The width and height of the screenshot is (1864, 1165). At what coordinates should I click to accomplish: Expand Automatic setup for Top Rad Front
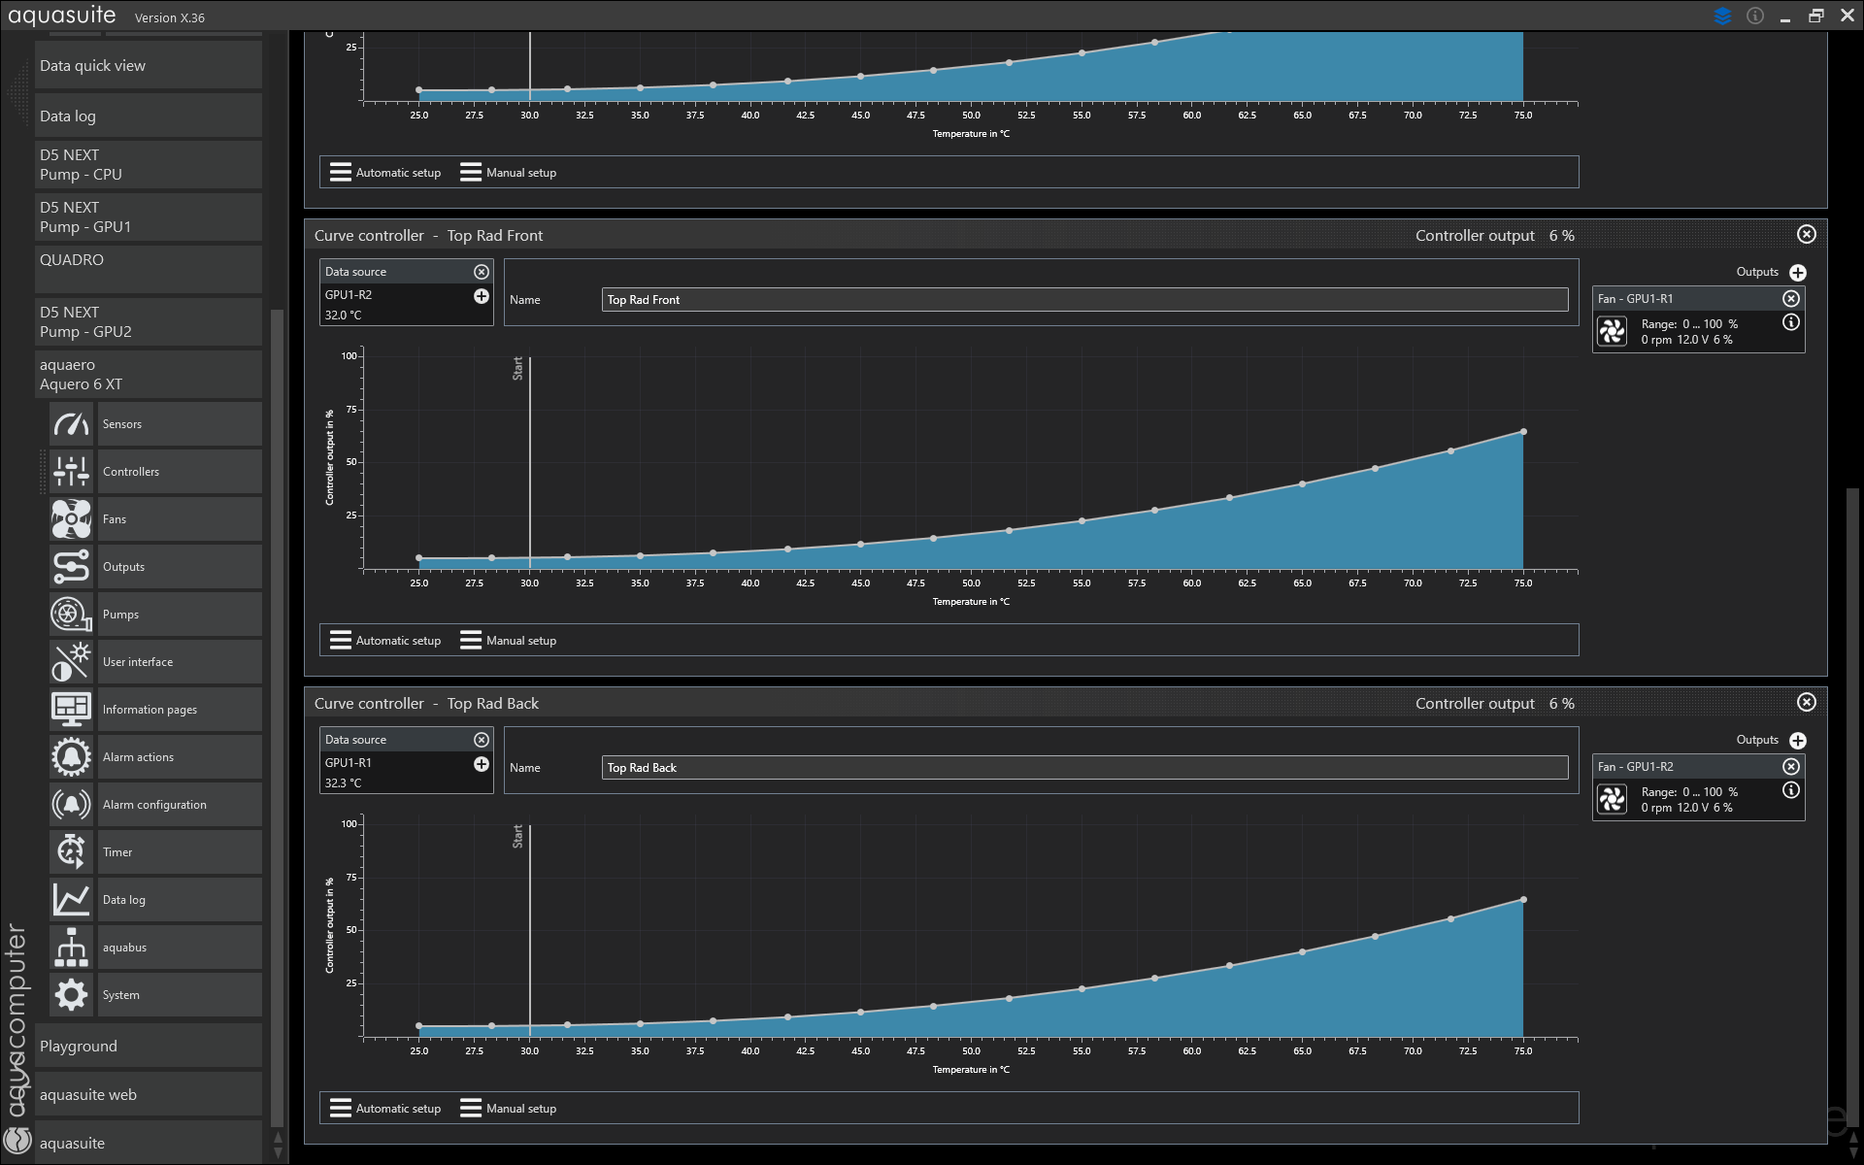tap(385, 641)
